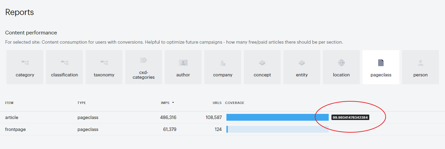The image size is (445, 149).
Task: Choose the concept tile
Action: (262, 67)
